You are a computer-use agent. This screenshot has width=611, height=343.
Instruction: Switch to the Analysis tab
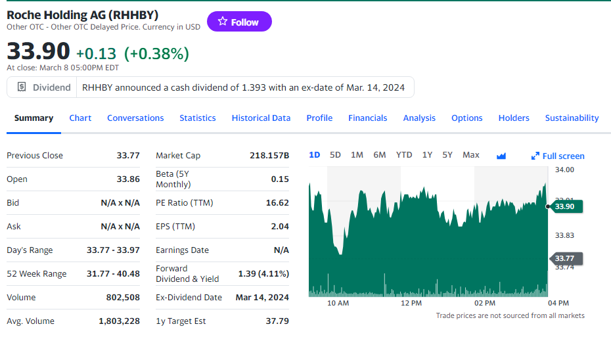point(419,118)
